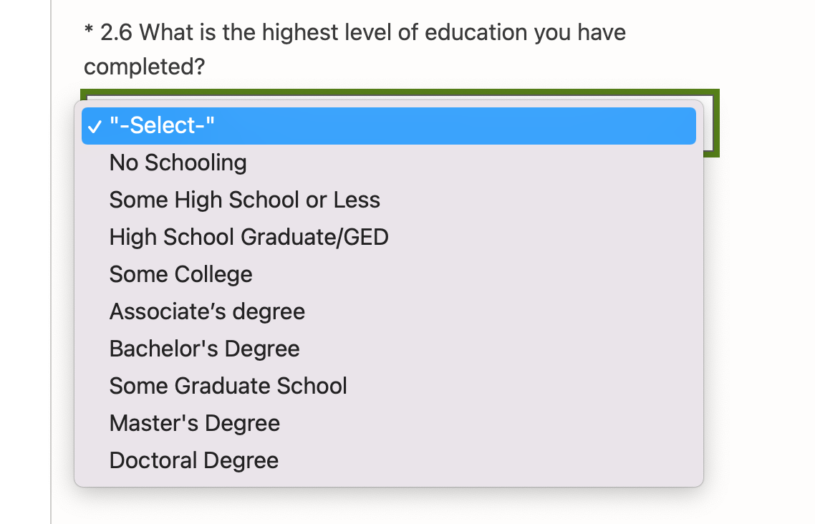Pick Bachelor's Degree from education list
Viewport: 815px width, 524px height.
click(204, 349)
